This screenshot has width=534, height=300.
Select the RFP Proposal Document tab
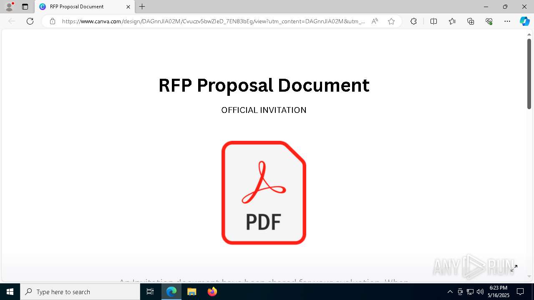point(85,7)
